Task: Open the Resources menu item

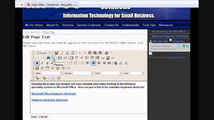Action: pyautogui.click(x=166, y=25)
